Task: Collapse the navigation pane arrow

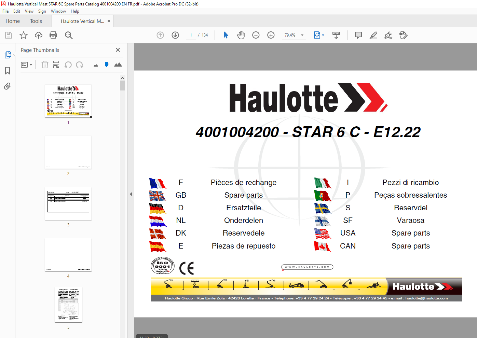Action: coord(131,194)
